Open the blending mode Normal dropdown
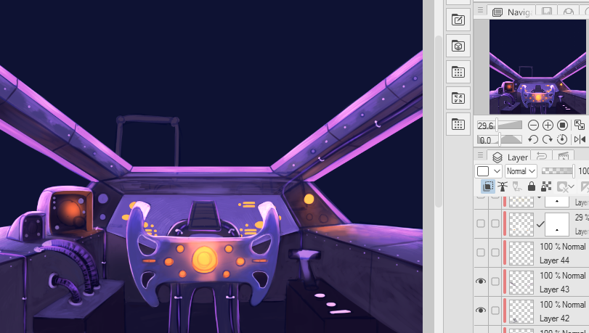This screenshot has height=333, width=589. (x=521, y=171)
